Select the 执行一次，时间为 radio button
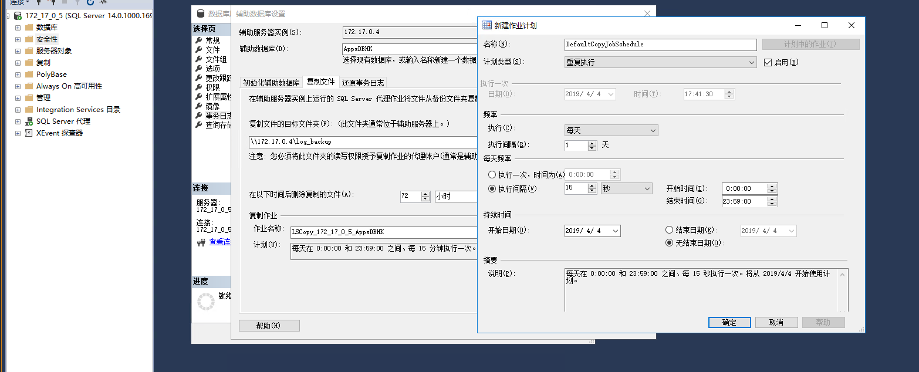This screenshot has height=372, width=919. point(492,174)
